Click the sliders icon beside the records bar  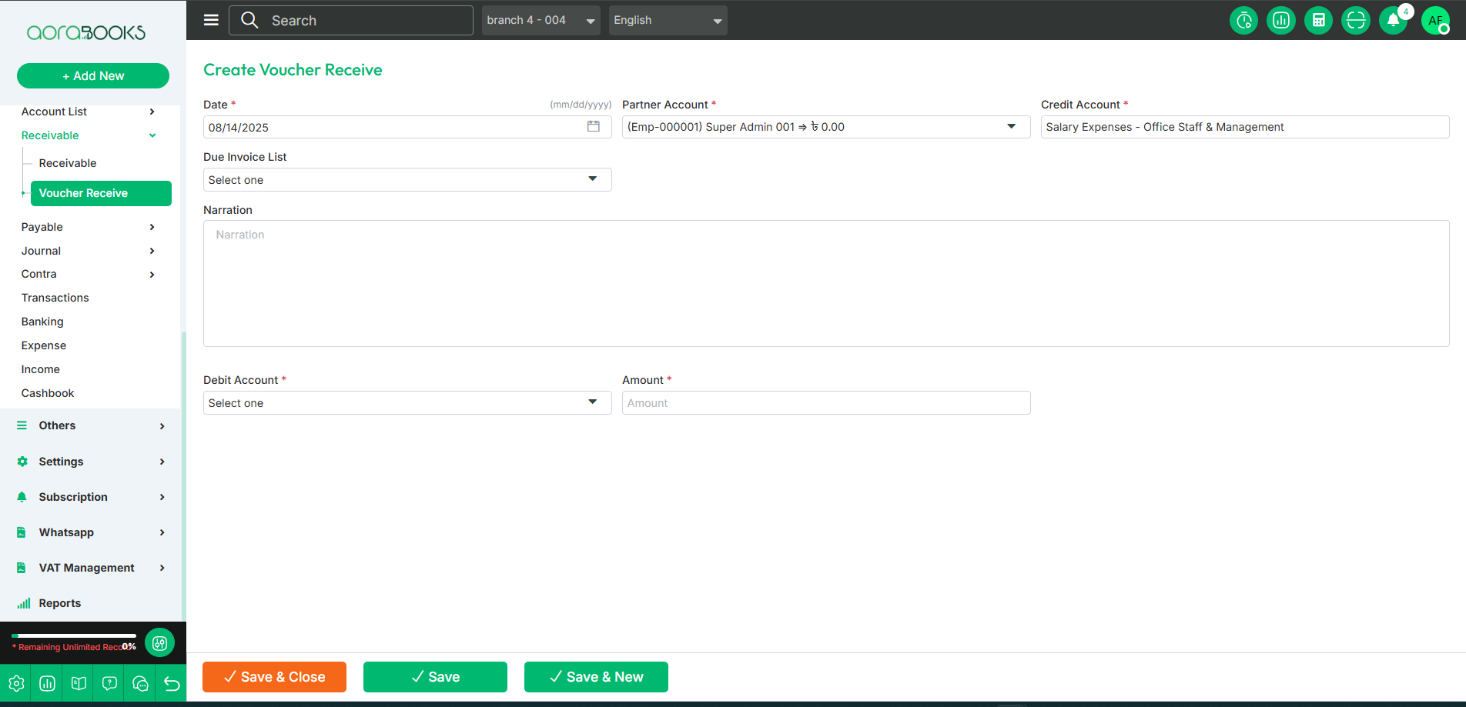tap(159, 642)
